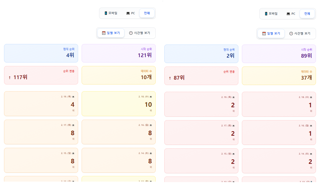Click the 현재 순위 2위 card
Screen dimensions: 320x184
click(201, 54)
